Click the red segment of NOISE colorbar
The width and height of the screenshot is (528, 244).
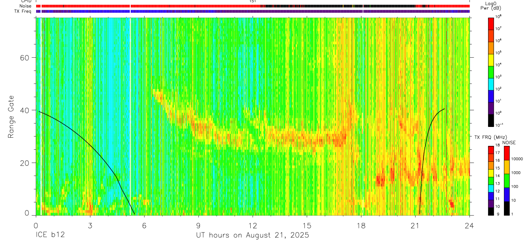point(507,153)
